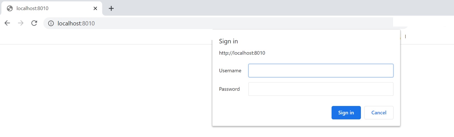Click the Username label text
Image resolution: width=454 pixels, height=137 pixels.
click(x=230, y=71)
